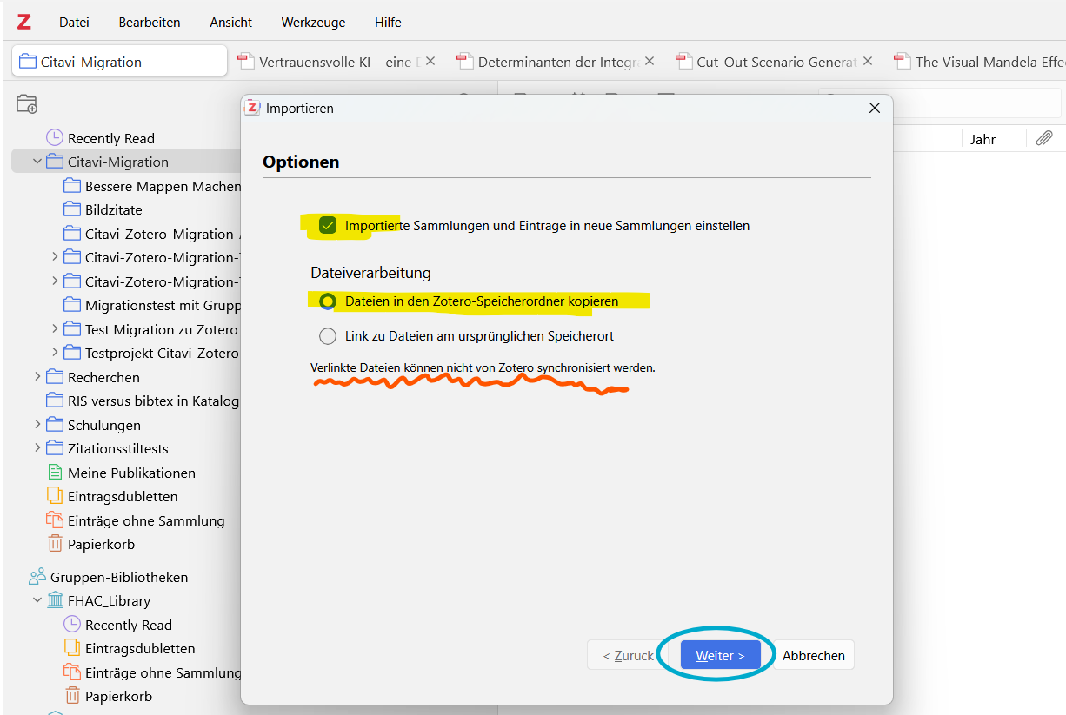Screen dimensions: 1066x715
Task: Click the Zotero icon in Importieren title bar
Action: (252, 108)
